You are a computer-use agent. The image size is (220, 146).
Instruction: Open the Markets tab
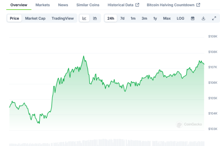[x=43, y=5]
